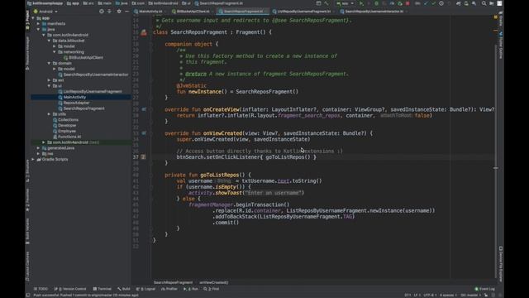Open the Run tool window
Screen dimensions: 529x298
click(x=191, y=289)
